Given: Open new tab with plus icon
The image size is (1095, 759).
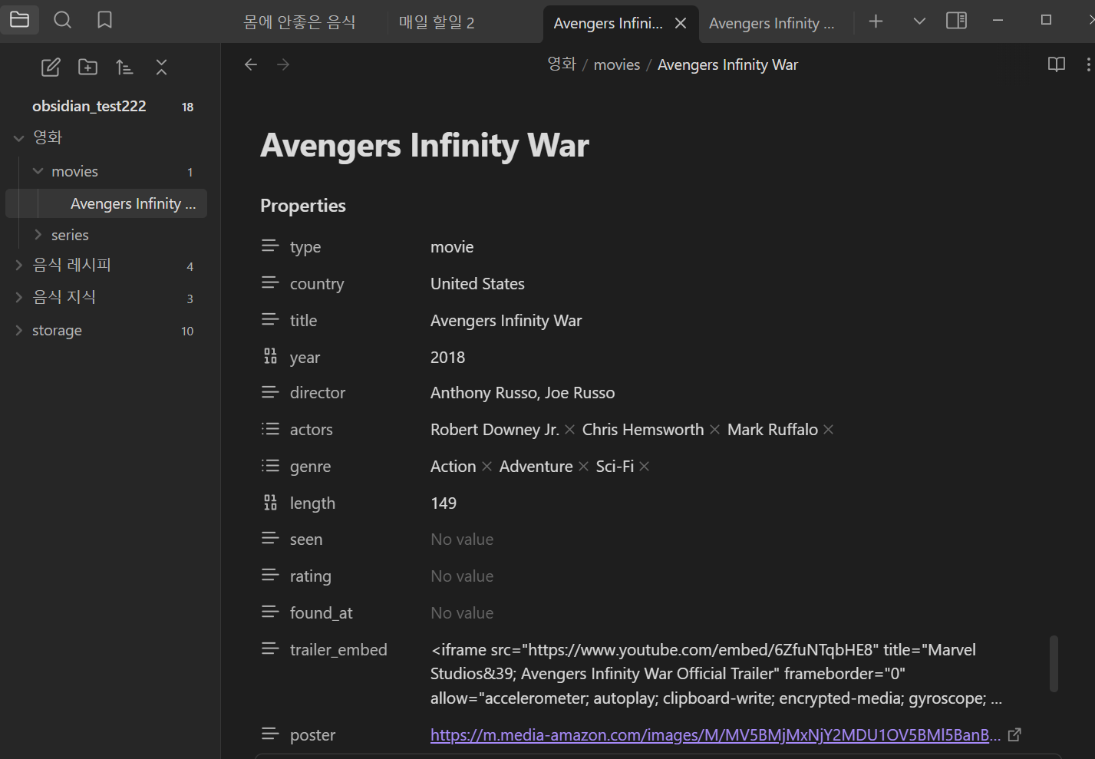Looking at the screenshot, I should [x=876, y=21].
